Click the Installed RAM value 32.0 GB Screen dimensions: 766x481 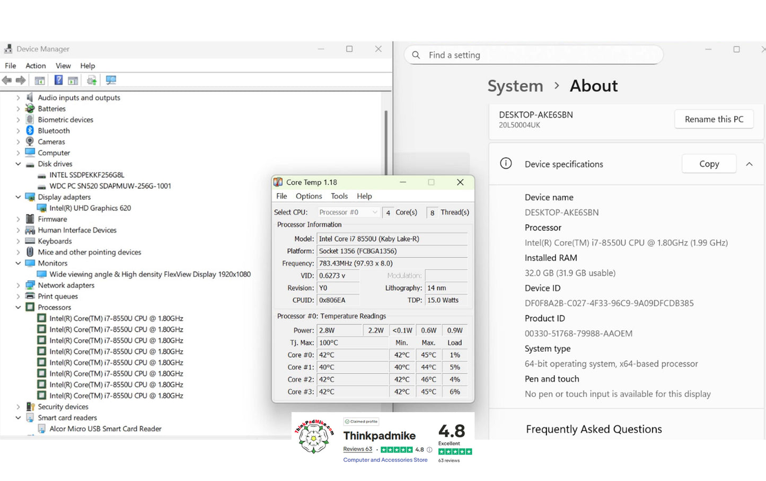[x=570, y=273]
